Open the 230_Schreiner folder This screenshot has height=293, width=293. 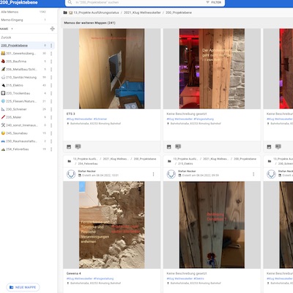[x=16, y=109]
